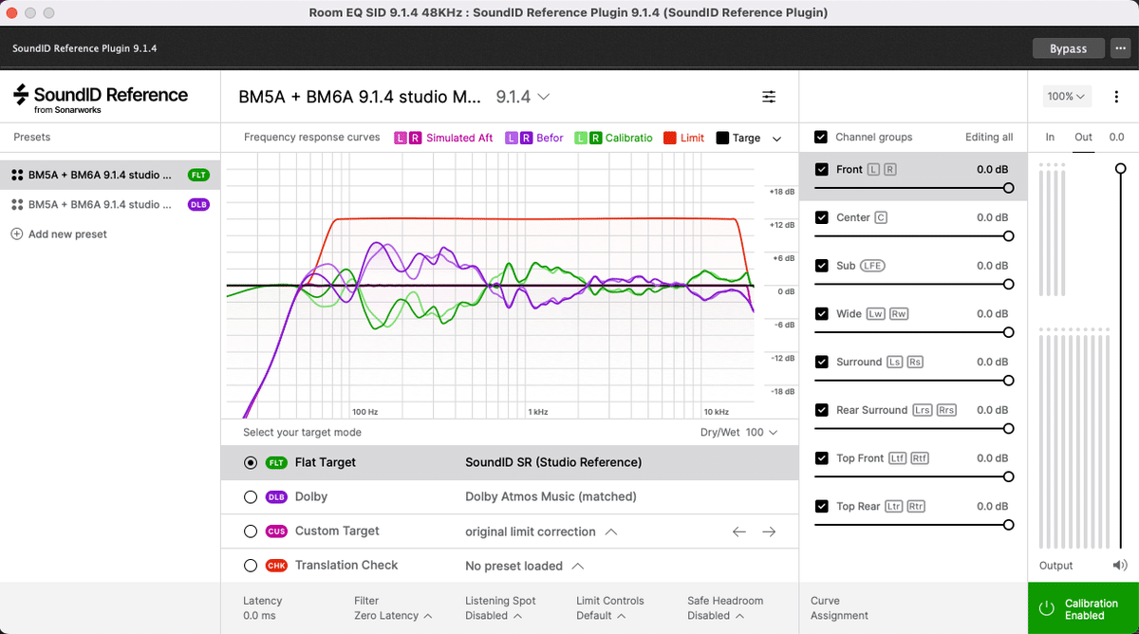Uncheck the Top Rear checkbox
This screenshot has height=634, width=1139.
[x=822, y=507]
